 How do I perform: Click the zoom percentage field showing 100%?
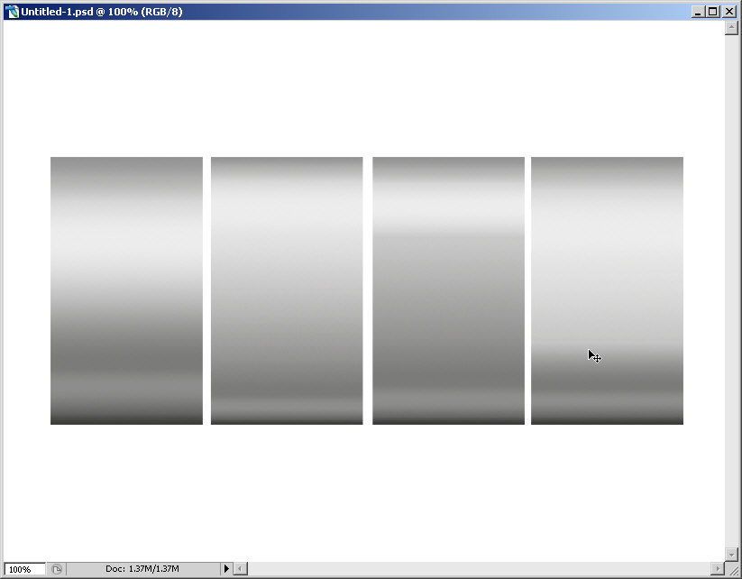pyautogui.click(x=24, y=569)
